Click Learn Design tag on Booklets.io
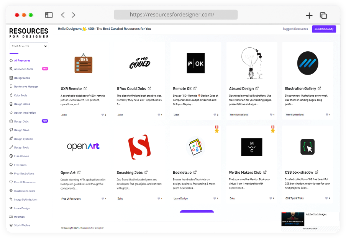Image resolution: width=346 pixels, height=238 pixels. coord(181,199)
